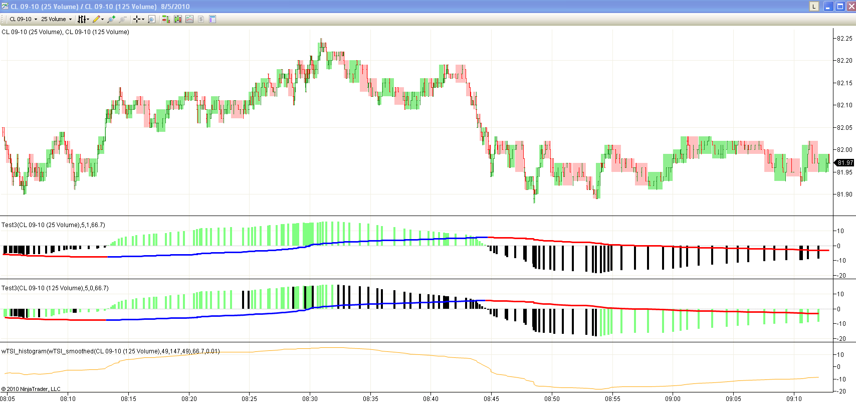
Task: Open the strategies dollar sheet icon
Action: point(201,19)
